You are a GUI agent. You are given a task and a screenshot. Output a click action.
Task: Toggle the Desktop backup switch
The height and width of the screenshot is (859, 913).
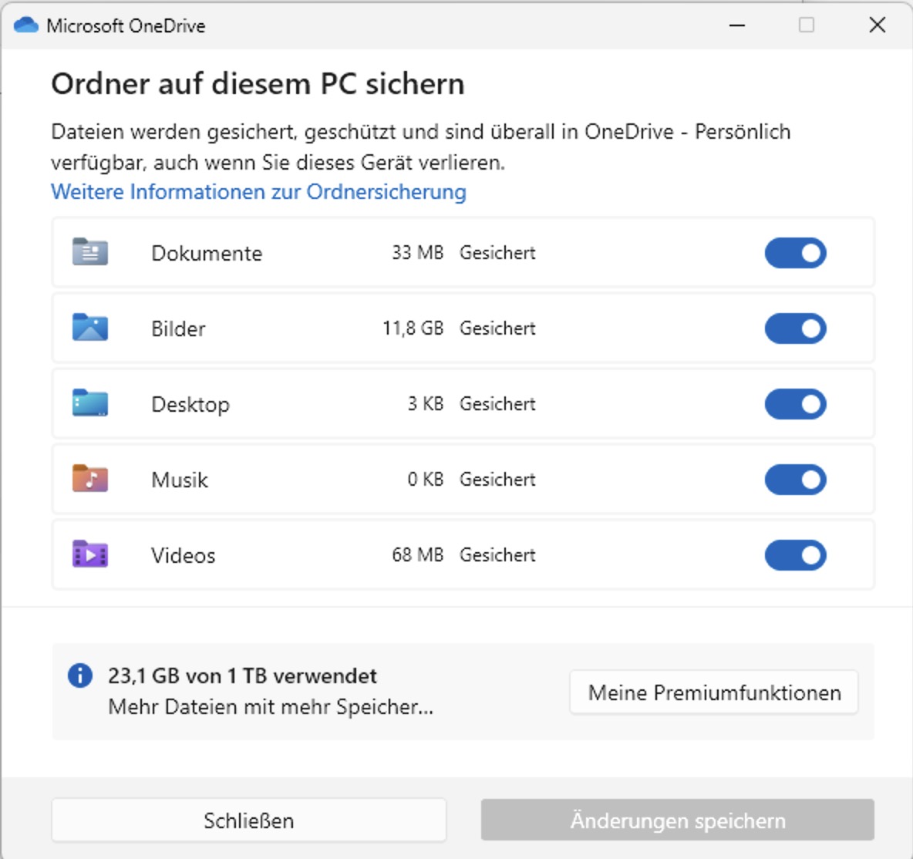(x=795, y=404)
